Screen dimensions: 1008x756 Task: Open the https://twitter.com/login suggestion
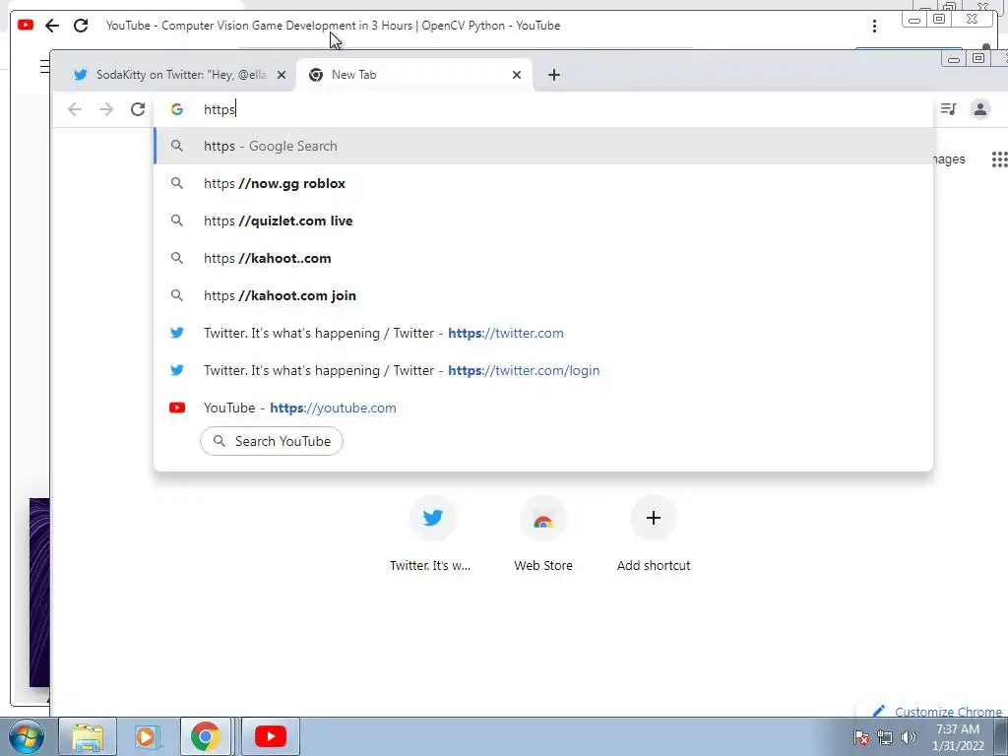point(543,370)
